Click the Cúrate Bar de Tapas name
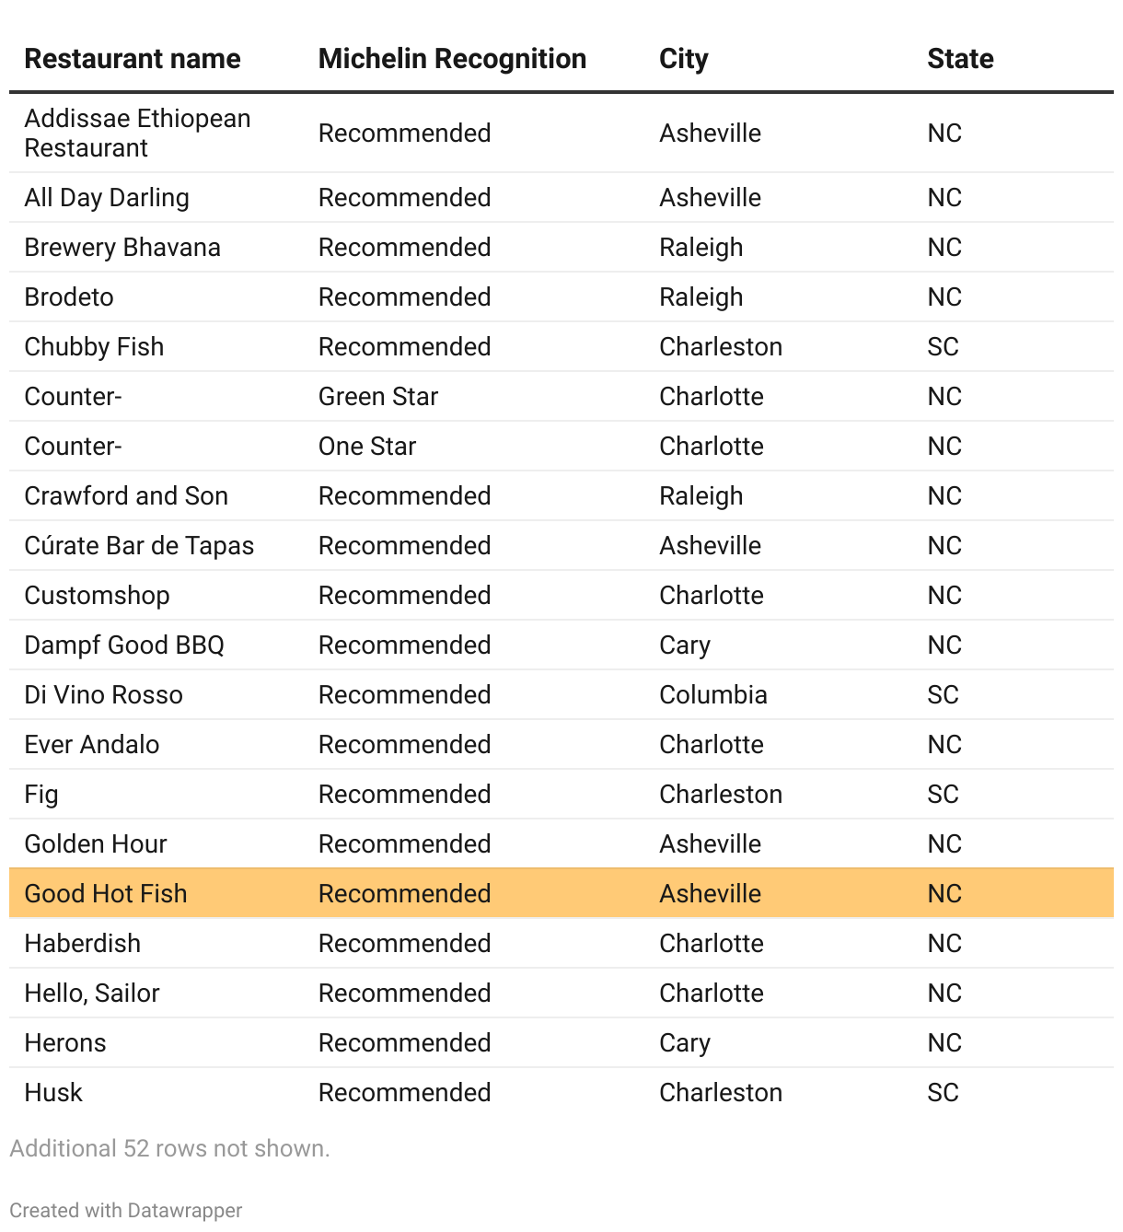The width and height of the screenshot is (1123, 1232). [x=139, y=545]
